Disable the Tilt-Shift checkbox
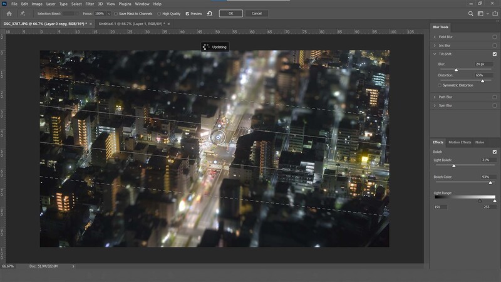The height and width of the screenshot is (282, 501). (495, 54)
